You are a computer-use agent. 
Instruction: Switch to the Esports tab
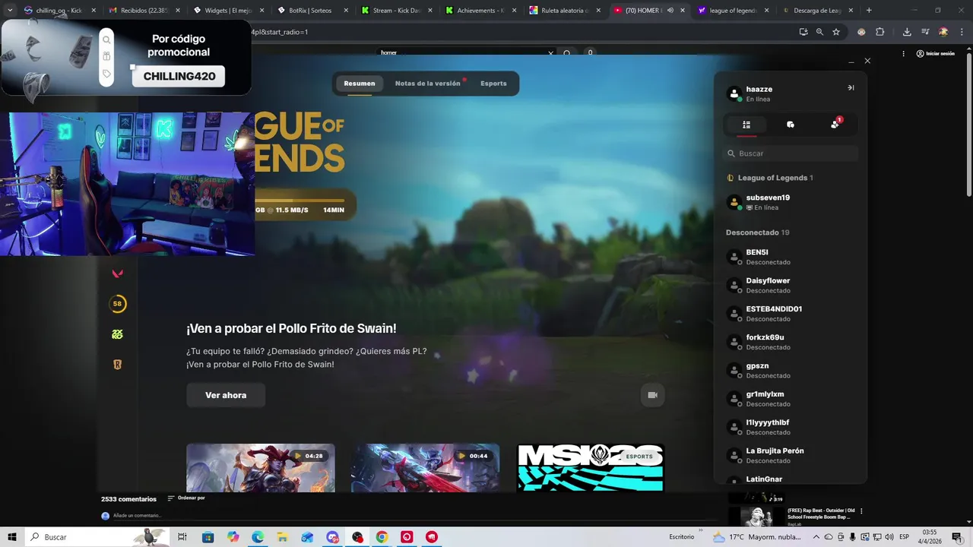[x=493, y=84]
